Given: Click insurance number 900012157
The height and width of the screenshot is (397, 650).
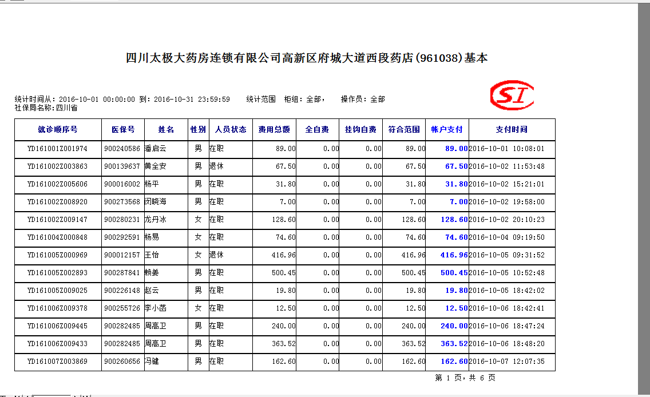Looking at the screenshot, I should (x=122, y=255).
